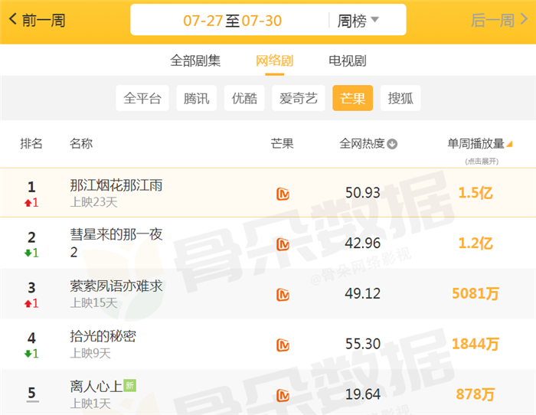Screen dimensions: 536x415
Task: Click Mango TV icon for 萦萦夙语亦难求
Action: pos(283,294)
